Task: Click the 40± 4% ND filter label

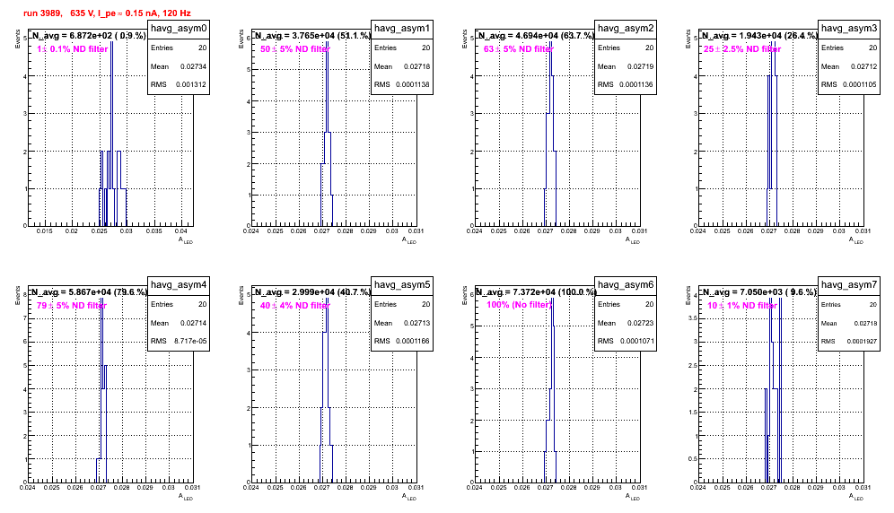Action: [295, 306]
